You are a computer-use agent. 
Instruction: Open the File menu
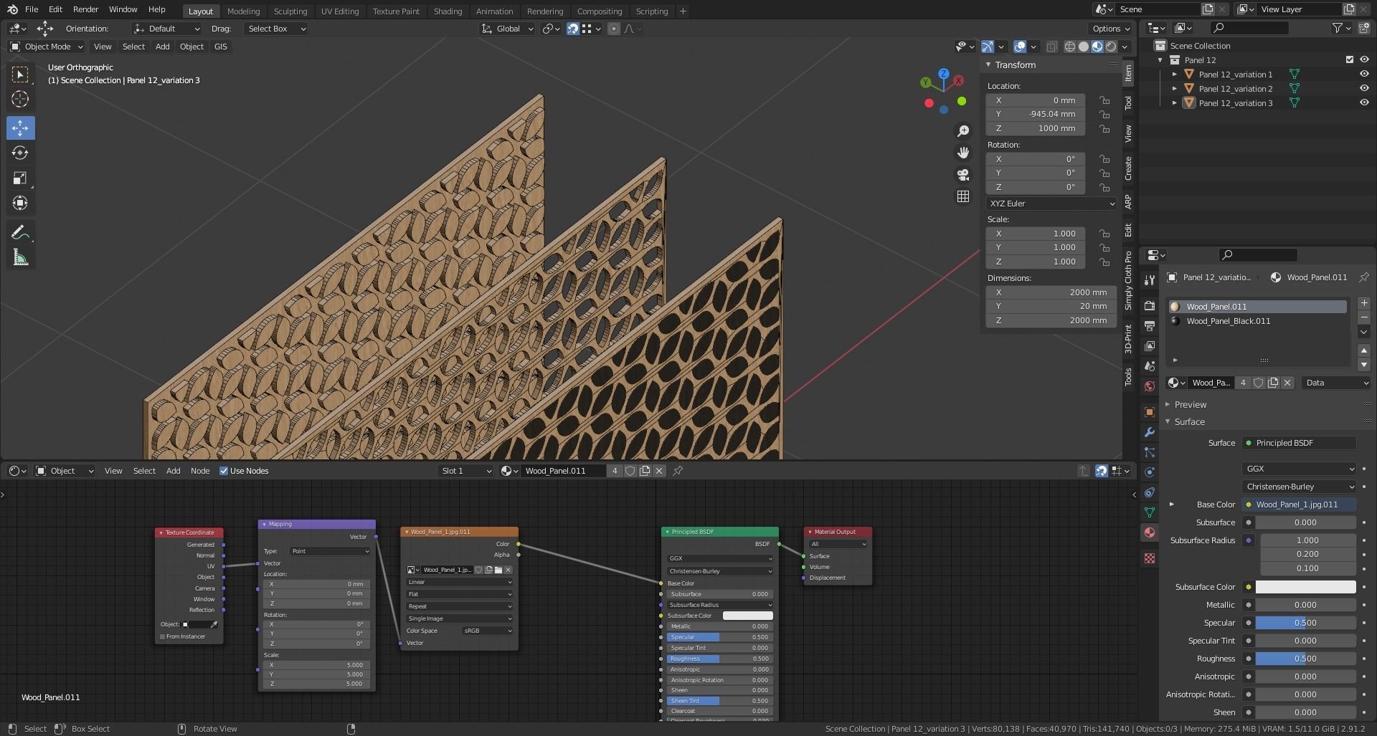32,9
